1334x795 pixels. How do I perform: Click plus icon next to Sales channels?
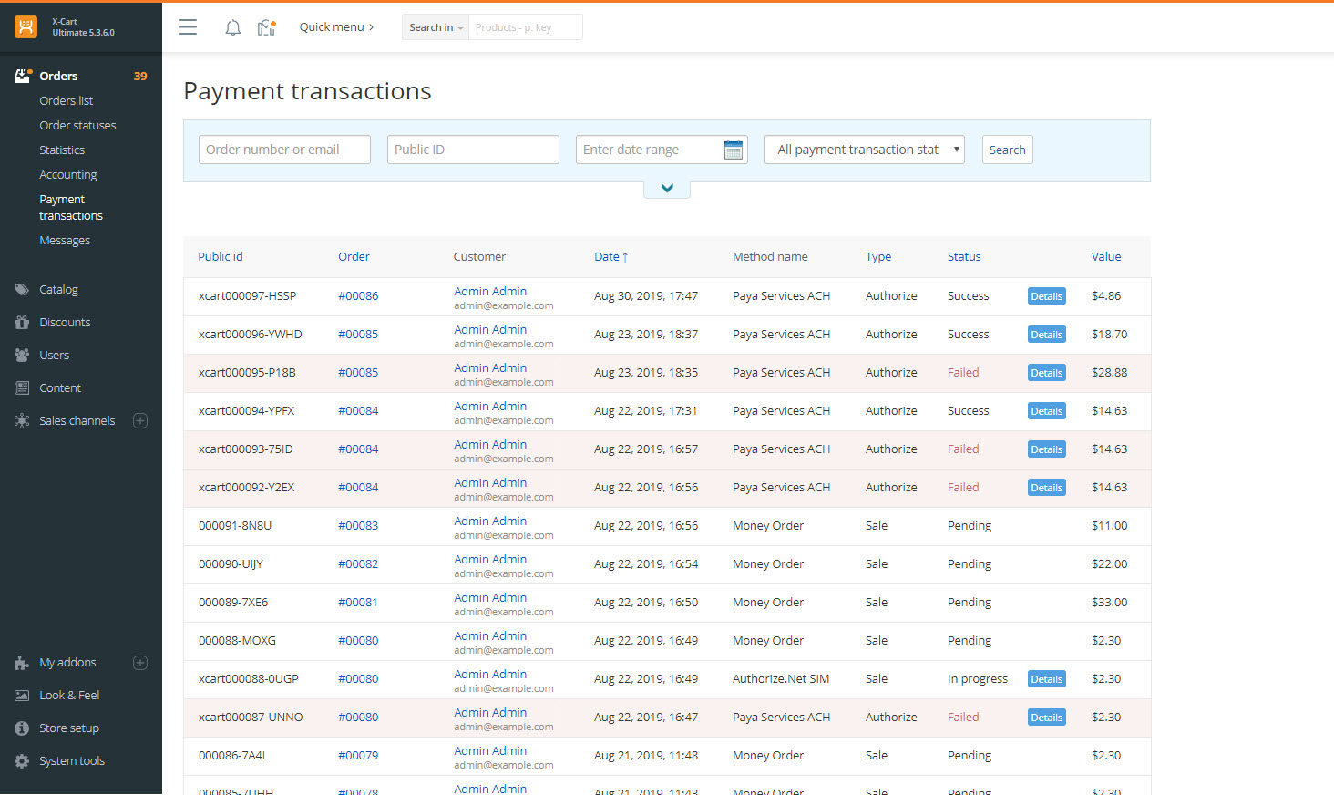coord(140,421)
